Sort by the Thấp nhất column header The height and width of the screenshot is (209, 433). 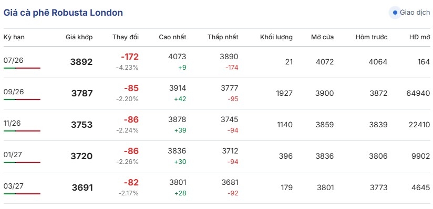click(223, 37)
